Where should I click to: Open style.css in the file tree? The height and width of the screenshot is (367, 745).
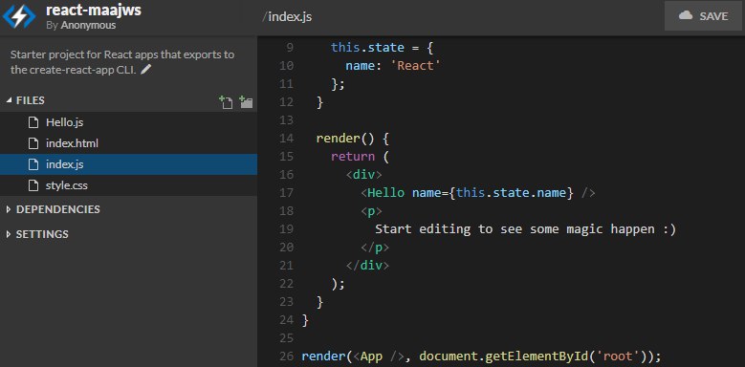click(x=128, y=185)
